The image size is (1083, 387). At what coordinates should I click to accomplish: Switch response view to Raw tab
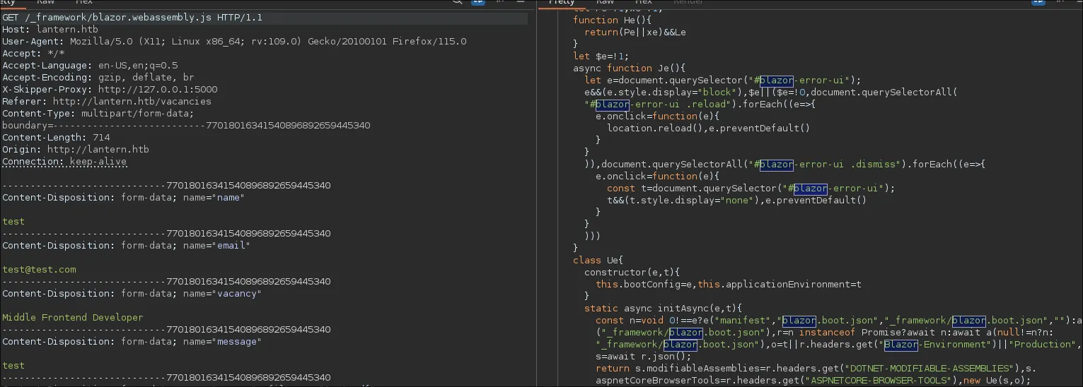tap(605, 2)
